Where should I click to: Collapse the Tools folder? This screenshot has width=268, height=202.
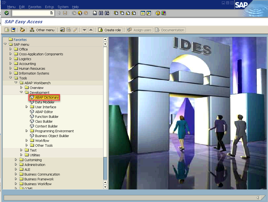[x=10, y=77]
